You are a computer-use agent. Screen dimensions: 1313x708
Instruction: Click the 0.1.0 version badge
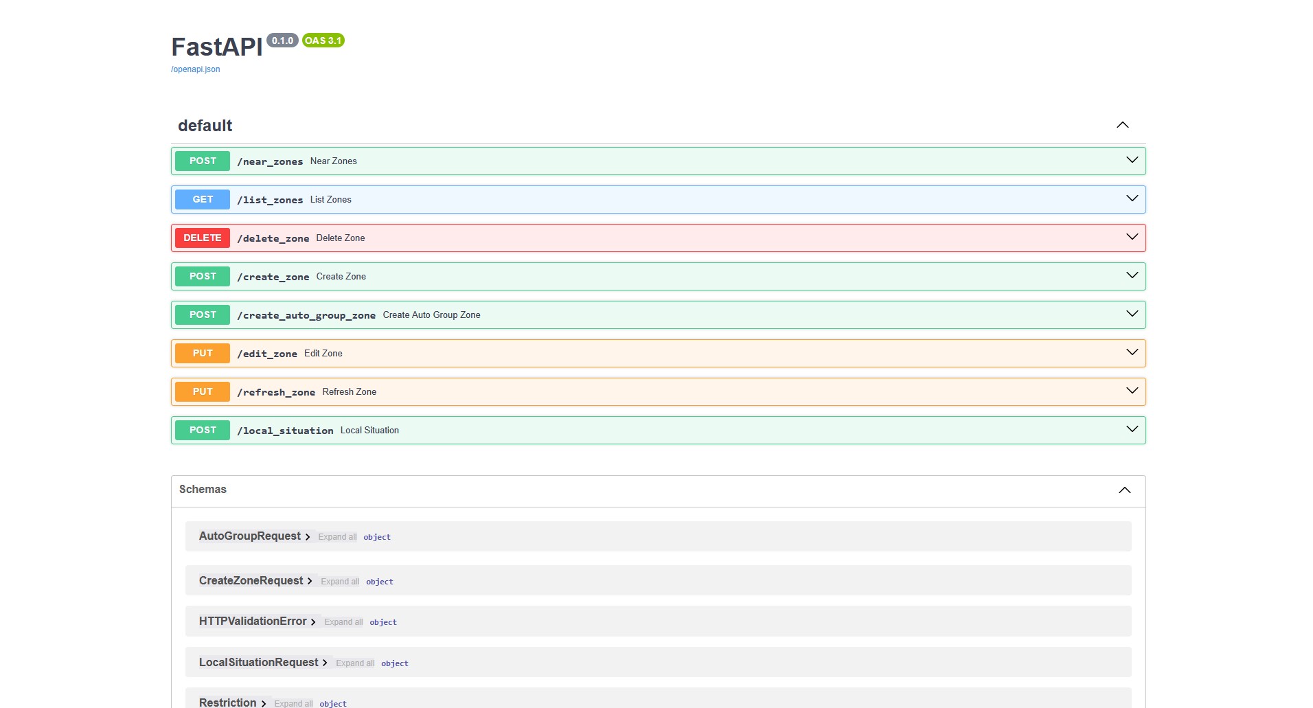[282, 41]
